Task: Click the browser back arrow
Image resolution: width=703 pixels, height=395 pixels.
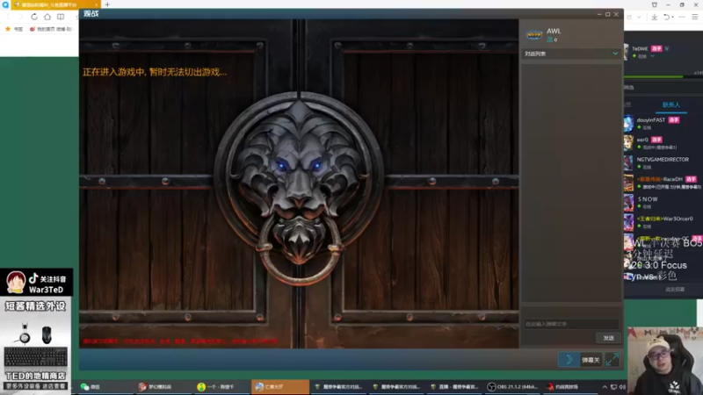Action: pyautogui.click(x=8, y=17)
